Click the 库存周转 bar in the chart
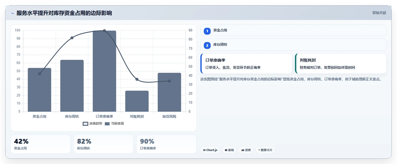This screenshot has height=164, width=397. pos(72,86)
